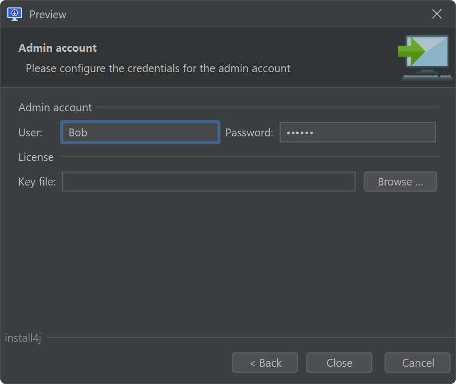Focus the User text field
Viewport: 456px width, 384px height.
[140, 132]
